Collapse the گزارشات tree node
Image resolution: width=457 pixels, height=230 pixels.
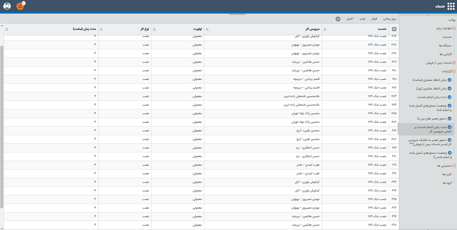(454, 71)
